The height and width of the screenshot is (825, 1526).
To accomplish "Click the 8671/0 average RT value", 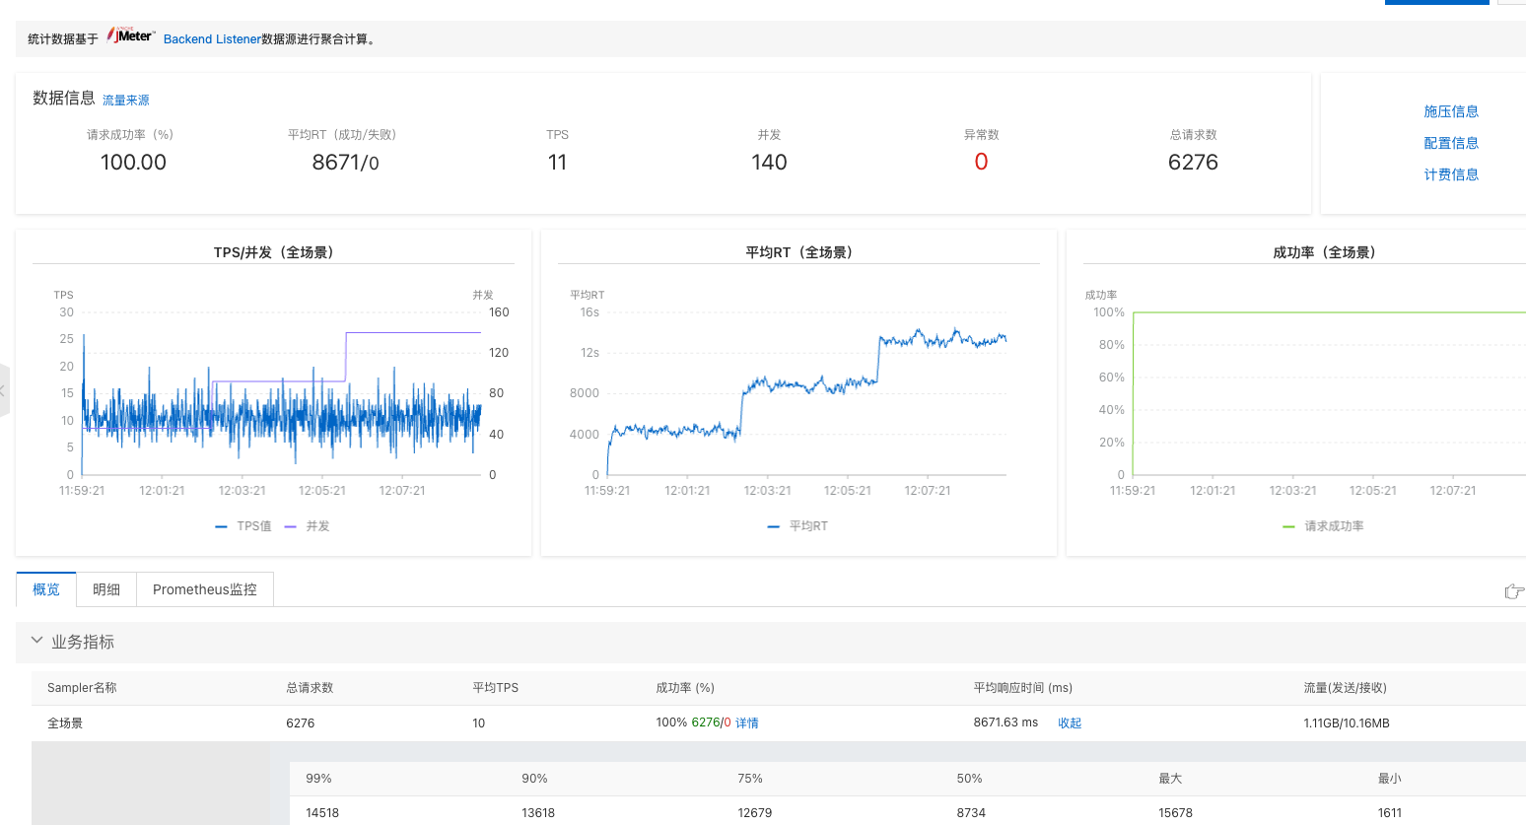I will click(x=345, y=163).
